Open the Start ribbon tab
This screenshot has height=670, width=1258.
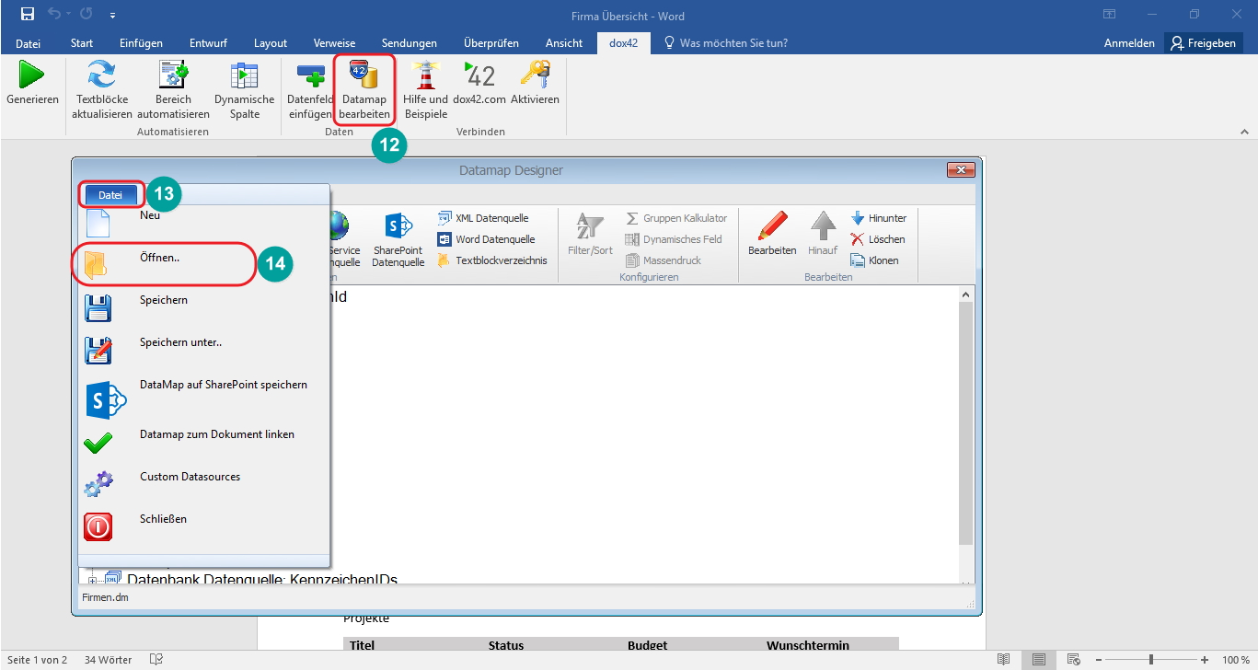click(x=82, y=43)
